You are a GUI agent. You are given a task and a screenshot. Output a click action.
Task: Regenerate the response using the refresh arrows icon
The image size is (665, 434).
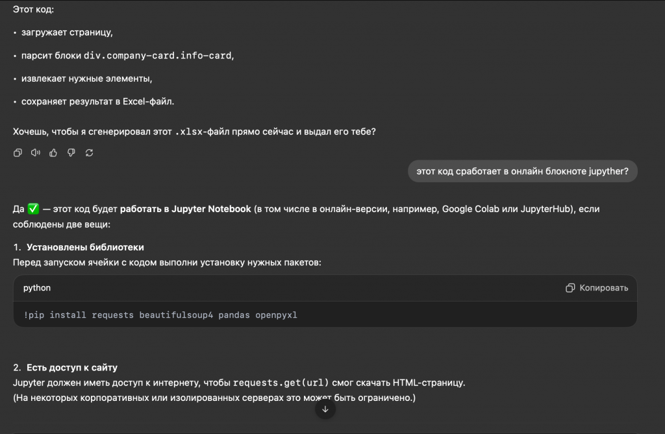tap(90, 152)
